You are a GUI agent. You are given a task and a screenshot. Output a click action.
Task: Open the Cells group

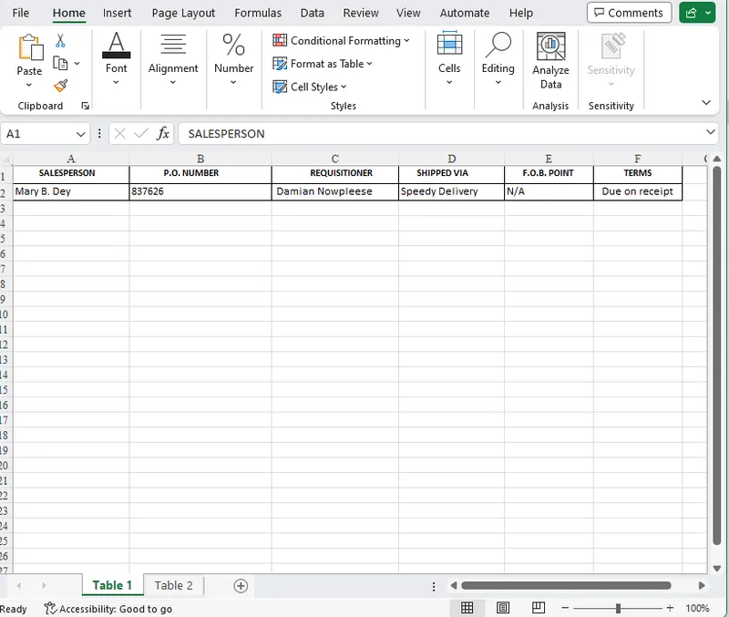pos(449,58)
